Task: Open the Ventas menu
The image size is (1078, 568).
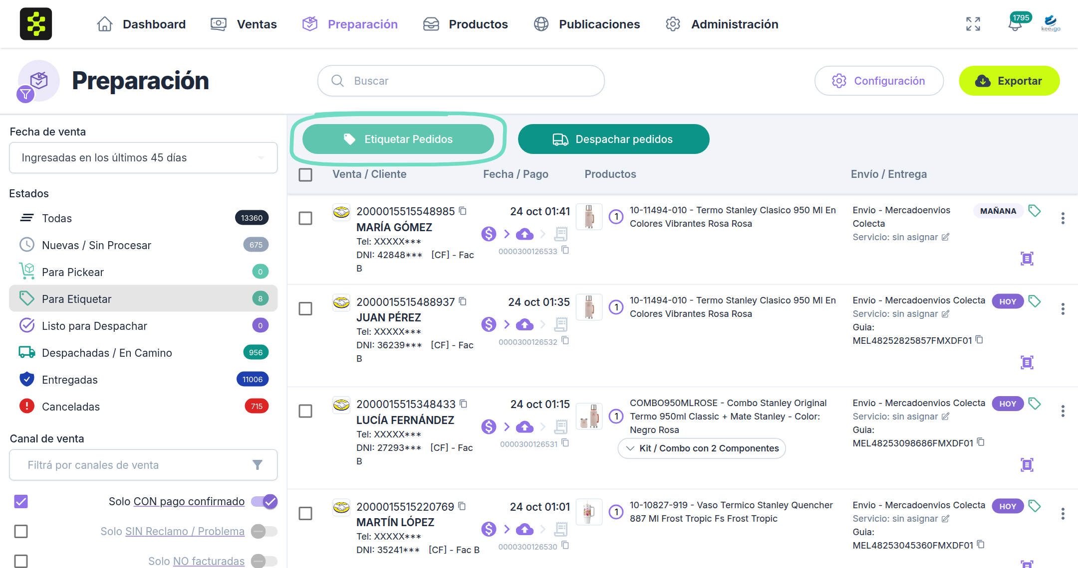Action: 244,24
